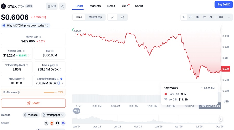Open the News tab
This screenshot has height=130, width=234.
[111, 6]
